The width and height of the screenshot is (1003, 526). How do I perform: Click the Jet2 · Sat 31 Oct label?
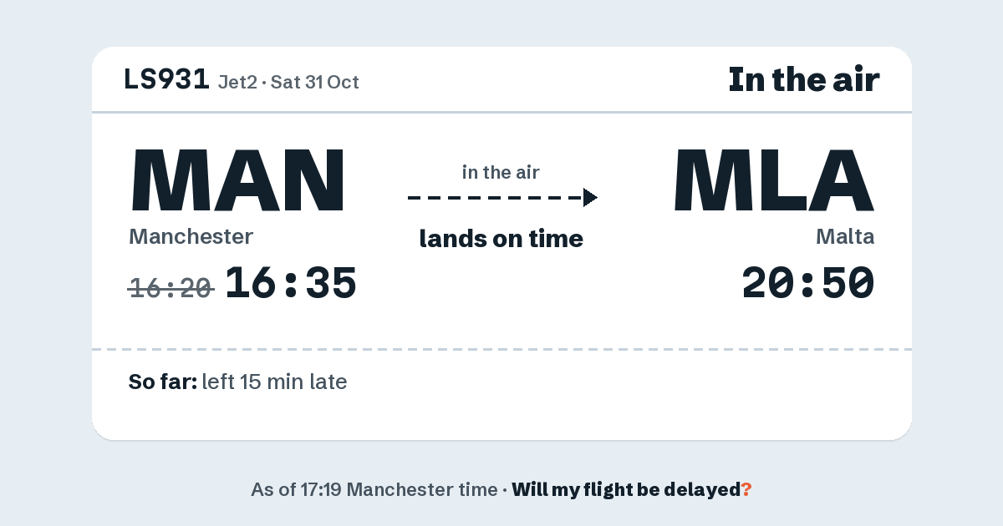click(288, 82)
